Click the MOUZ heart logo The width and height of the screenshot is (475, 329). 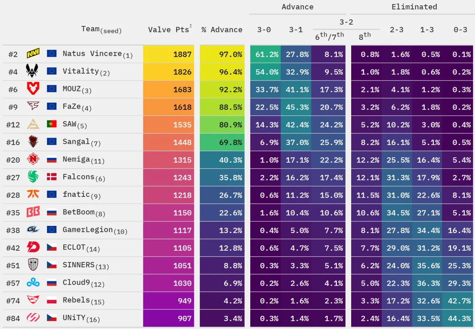[x=33, y=89]
